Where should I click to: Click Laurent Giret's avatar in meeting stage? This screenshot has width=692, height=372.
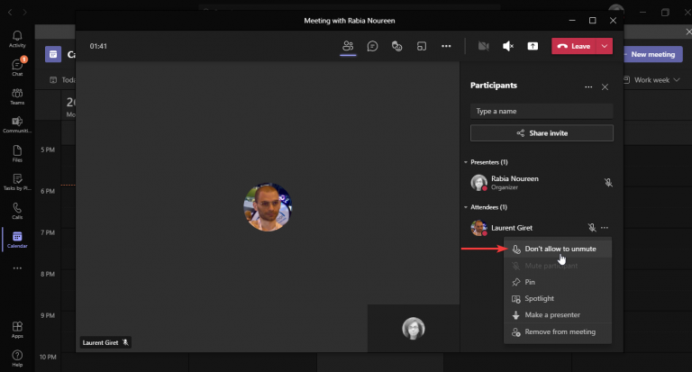point(268,207)
